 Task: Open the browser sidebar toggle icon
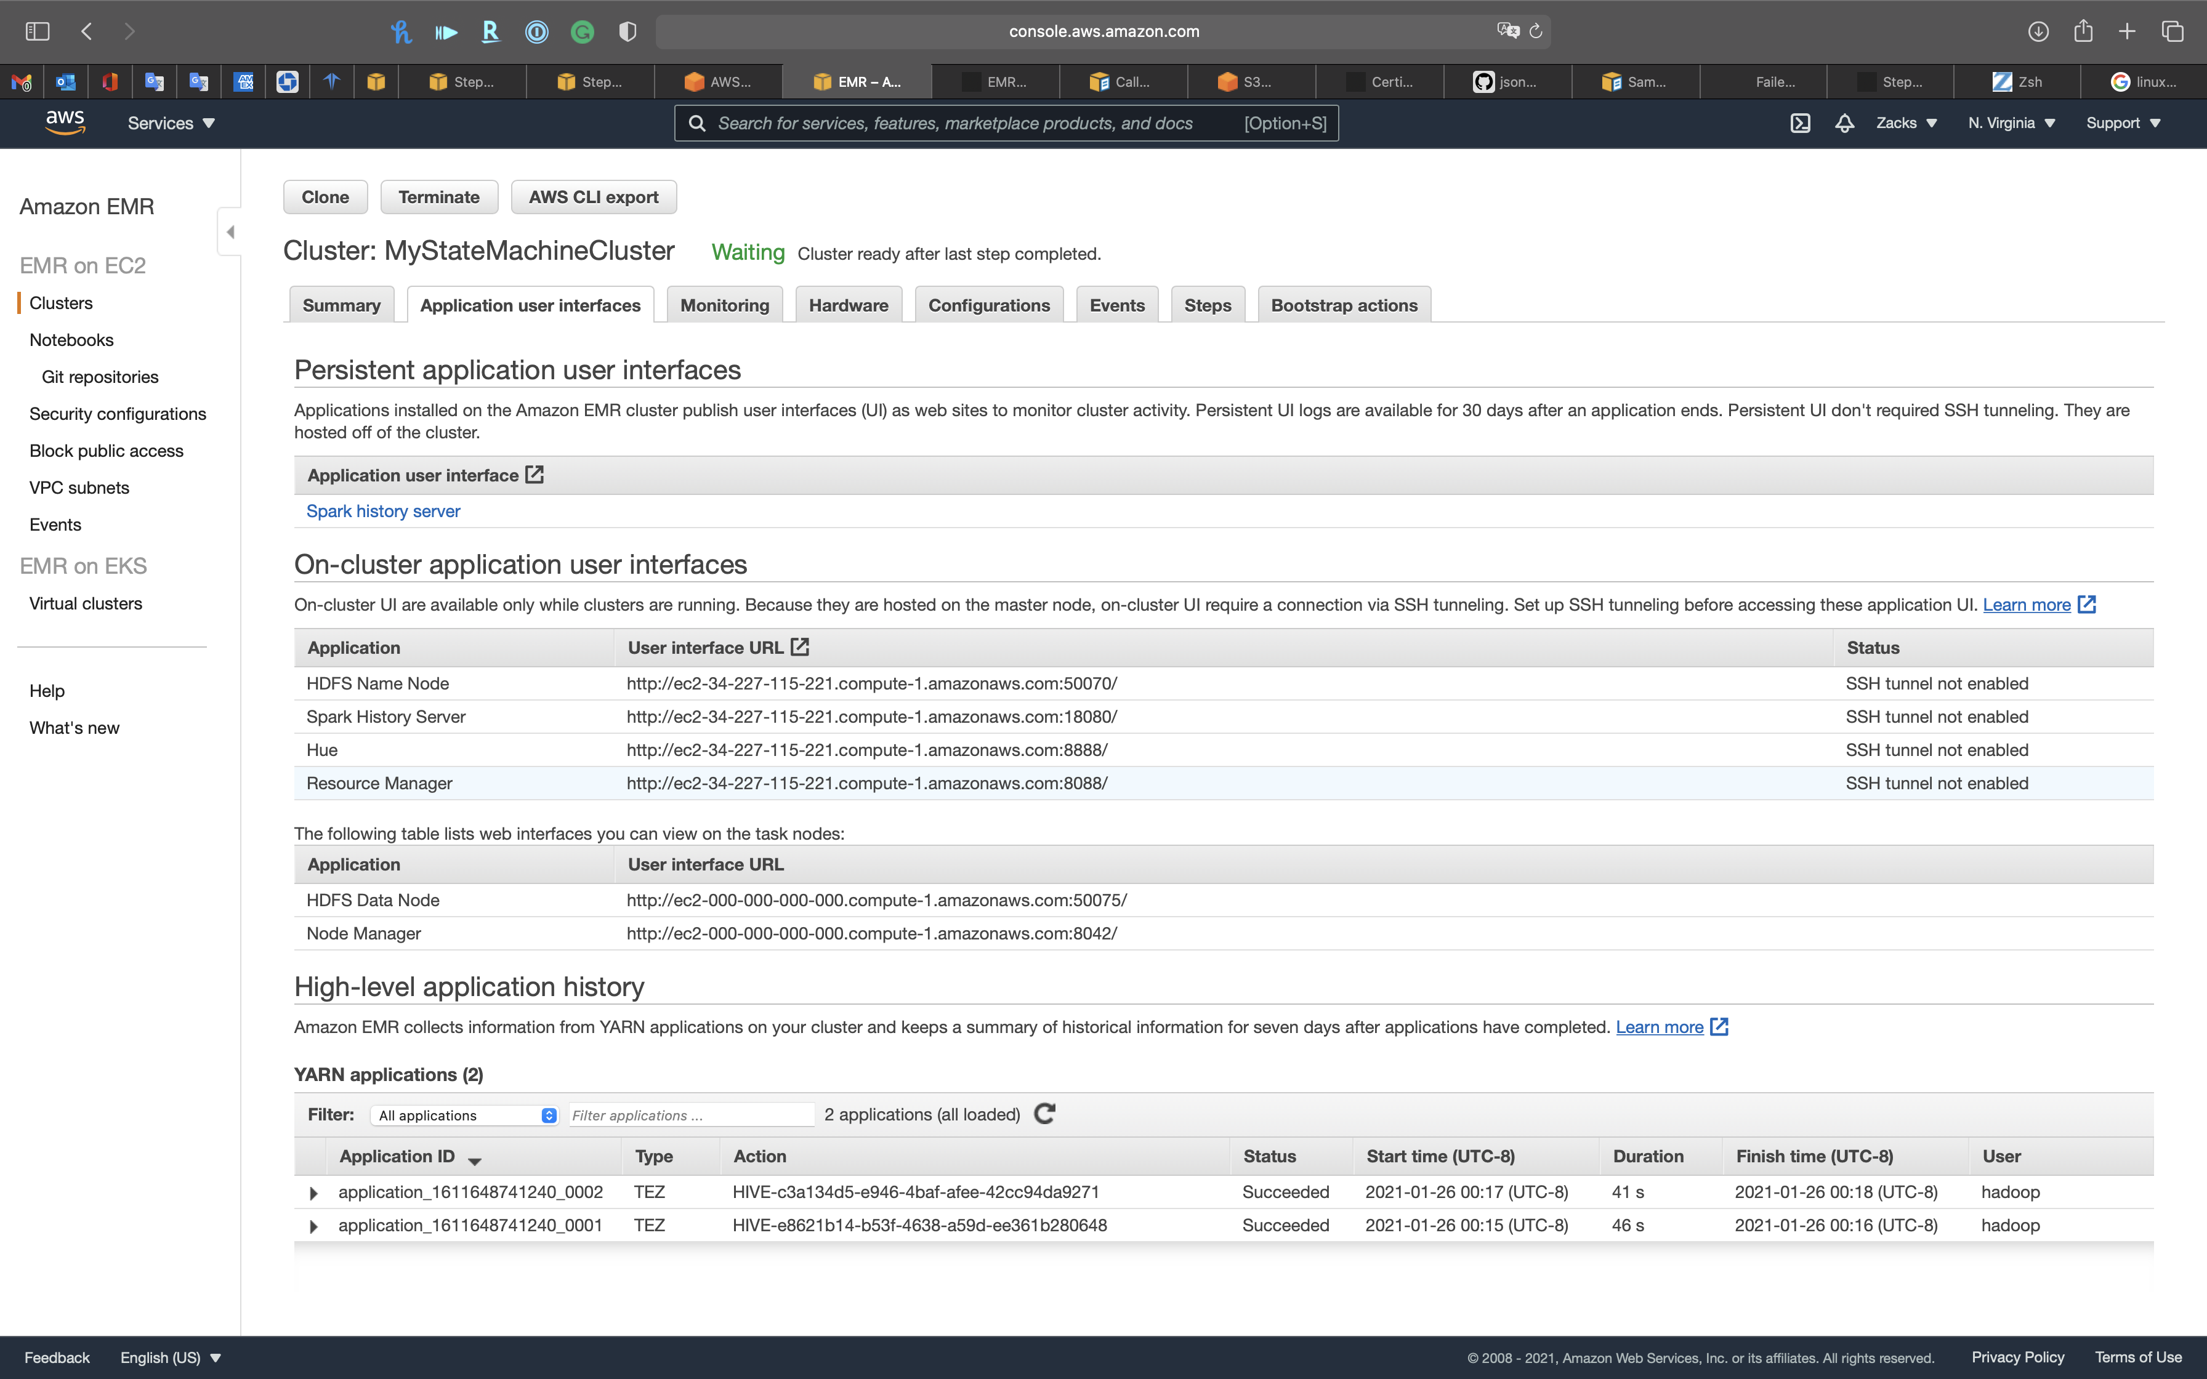tap(38, 31)
